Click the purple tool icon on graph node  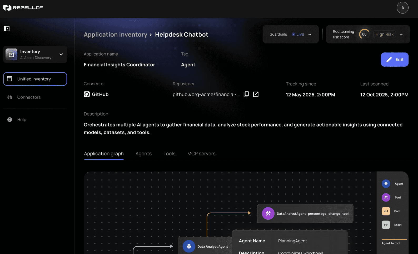(x=268, y=213)
